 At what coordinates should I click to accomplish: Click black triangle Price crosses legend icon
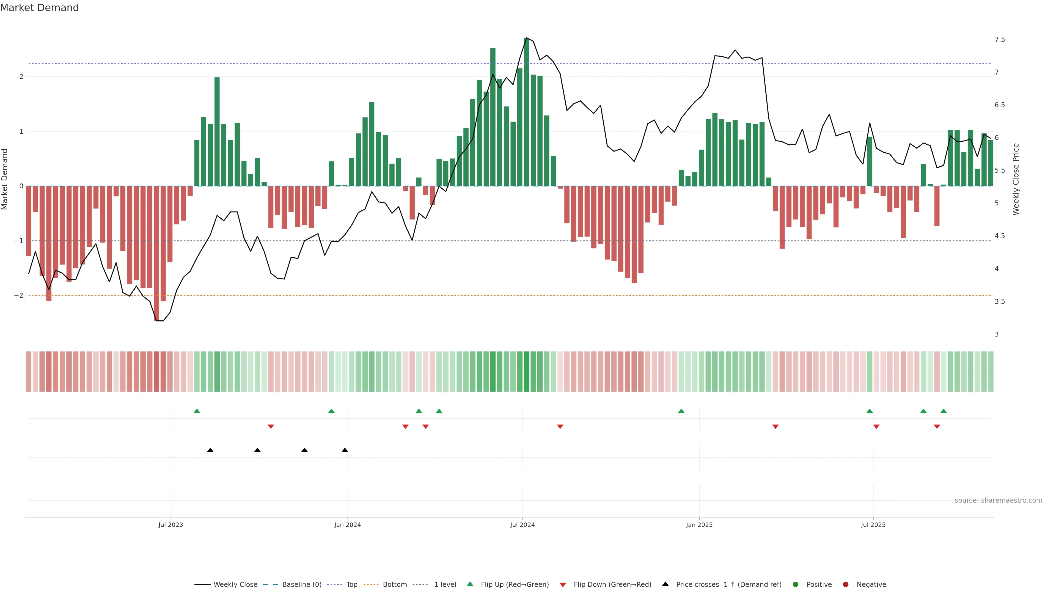665,584
